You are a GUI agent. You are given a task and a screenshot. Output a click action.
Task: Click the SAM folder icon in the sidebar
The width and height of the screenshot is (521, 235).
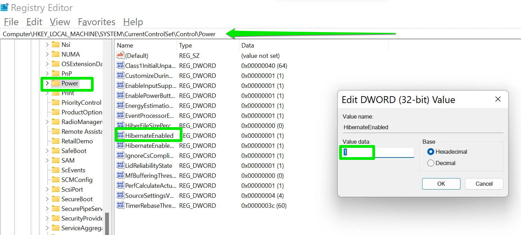tap(56, 160)
